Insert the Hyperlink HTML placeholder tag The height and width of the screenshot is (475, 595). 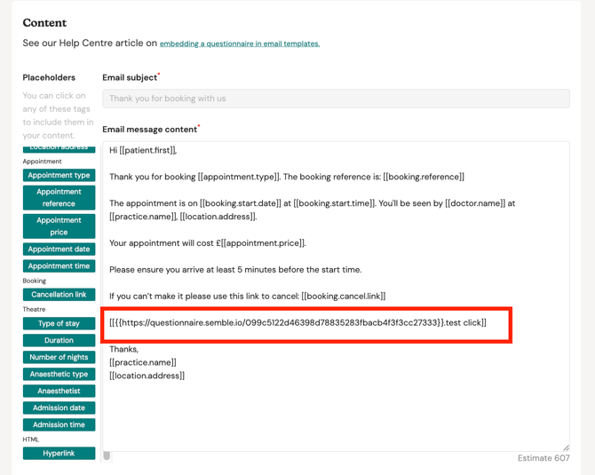click(59, 454)
